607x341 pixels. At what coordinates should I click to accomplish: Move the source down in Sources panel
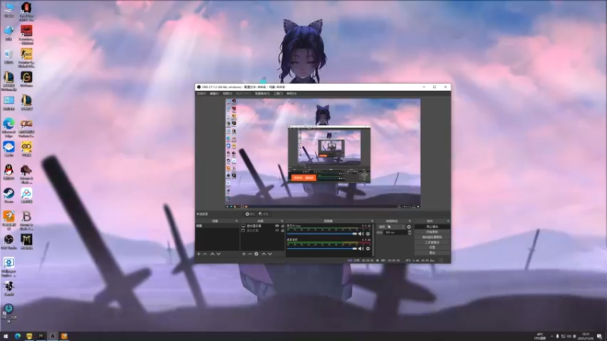coord(270,254)
